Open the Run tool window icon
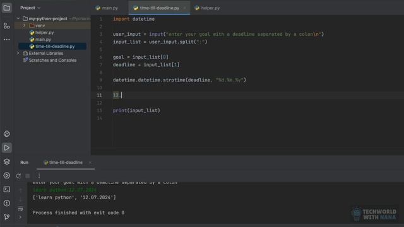Screen dimensions: 404x227 pos(7,148)
